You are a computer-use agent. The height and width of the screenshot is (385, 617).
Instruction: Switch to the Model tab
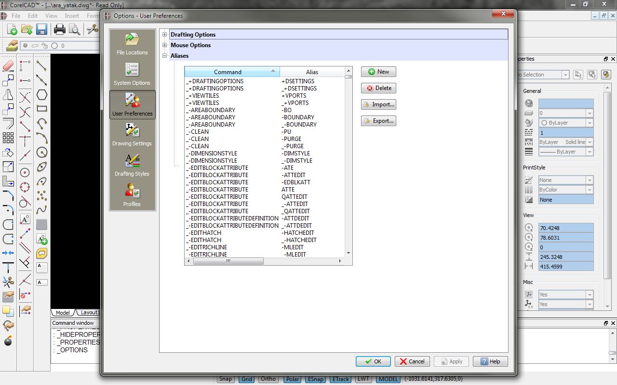click(63, 313)
